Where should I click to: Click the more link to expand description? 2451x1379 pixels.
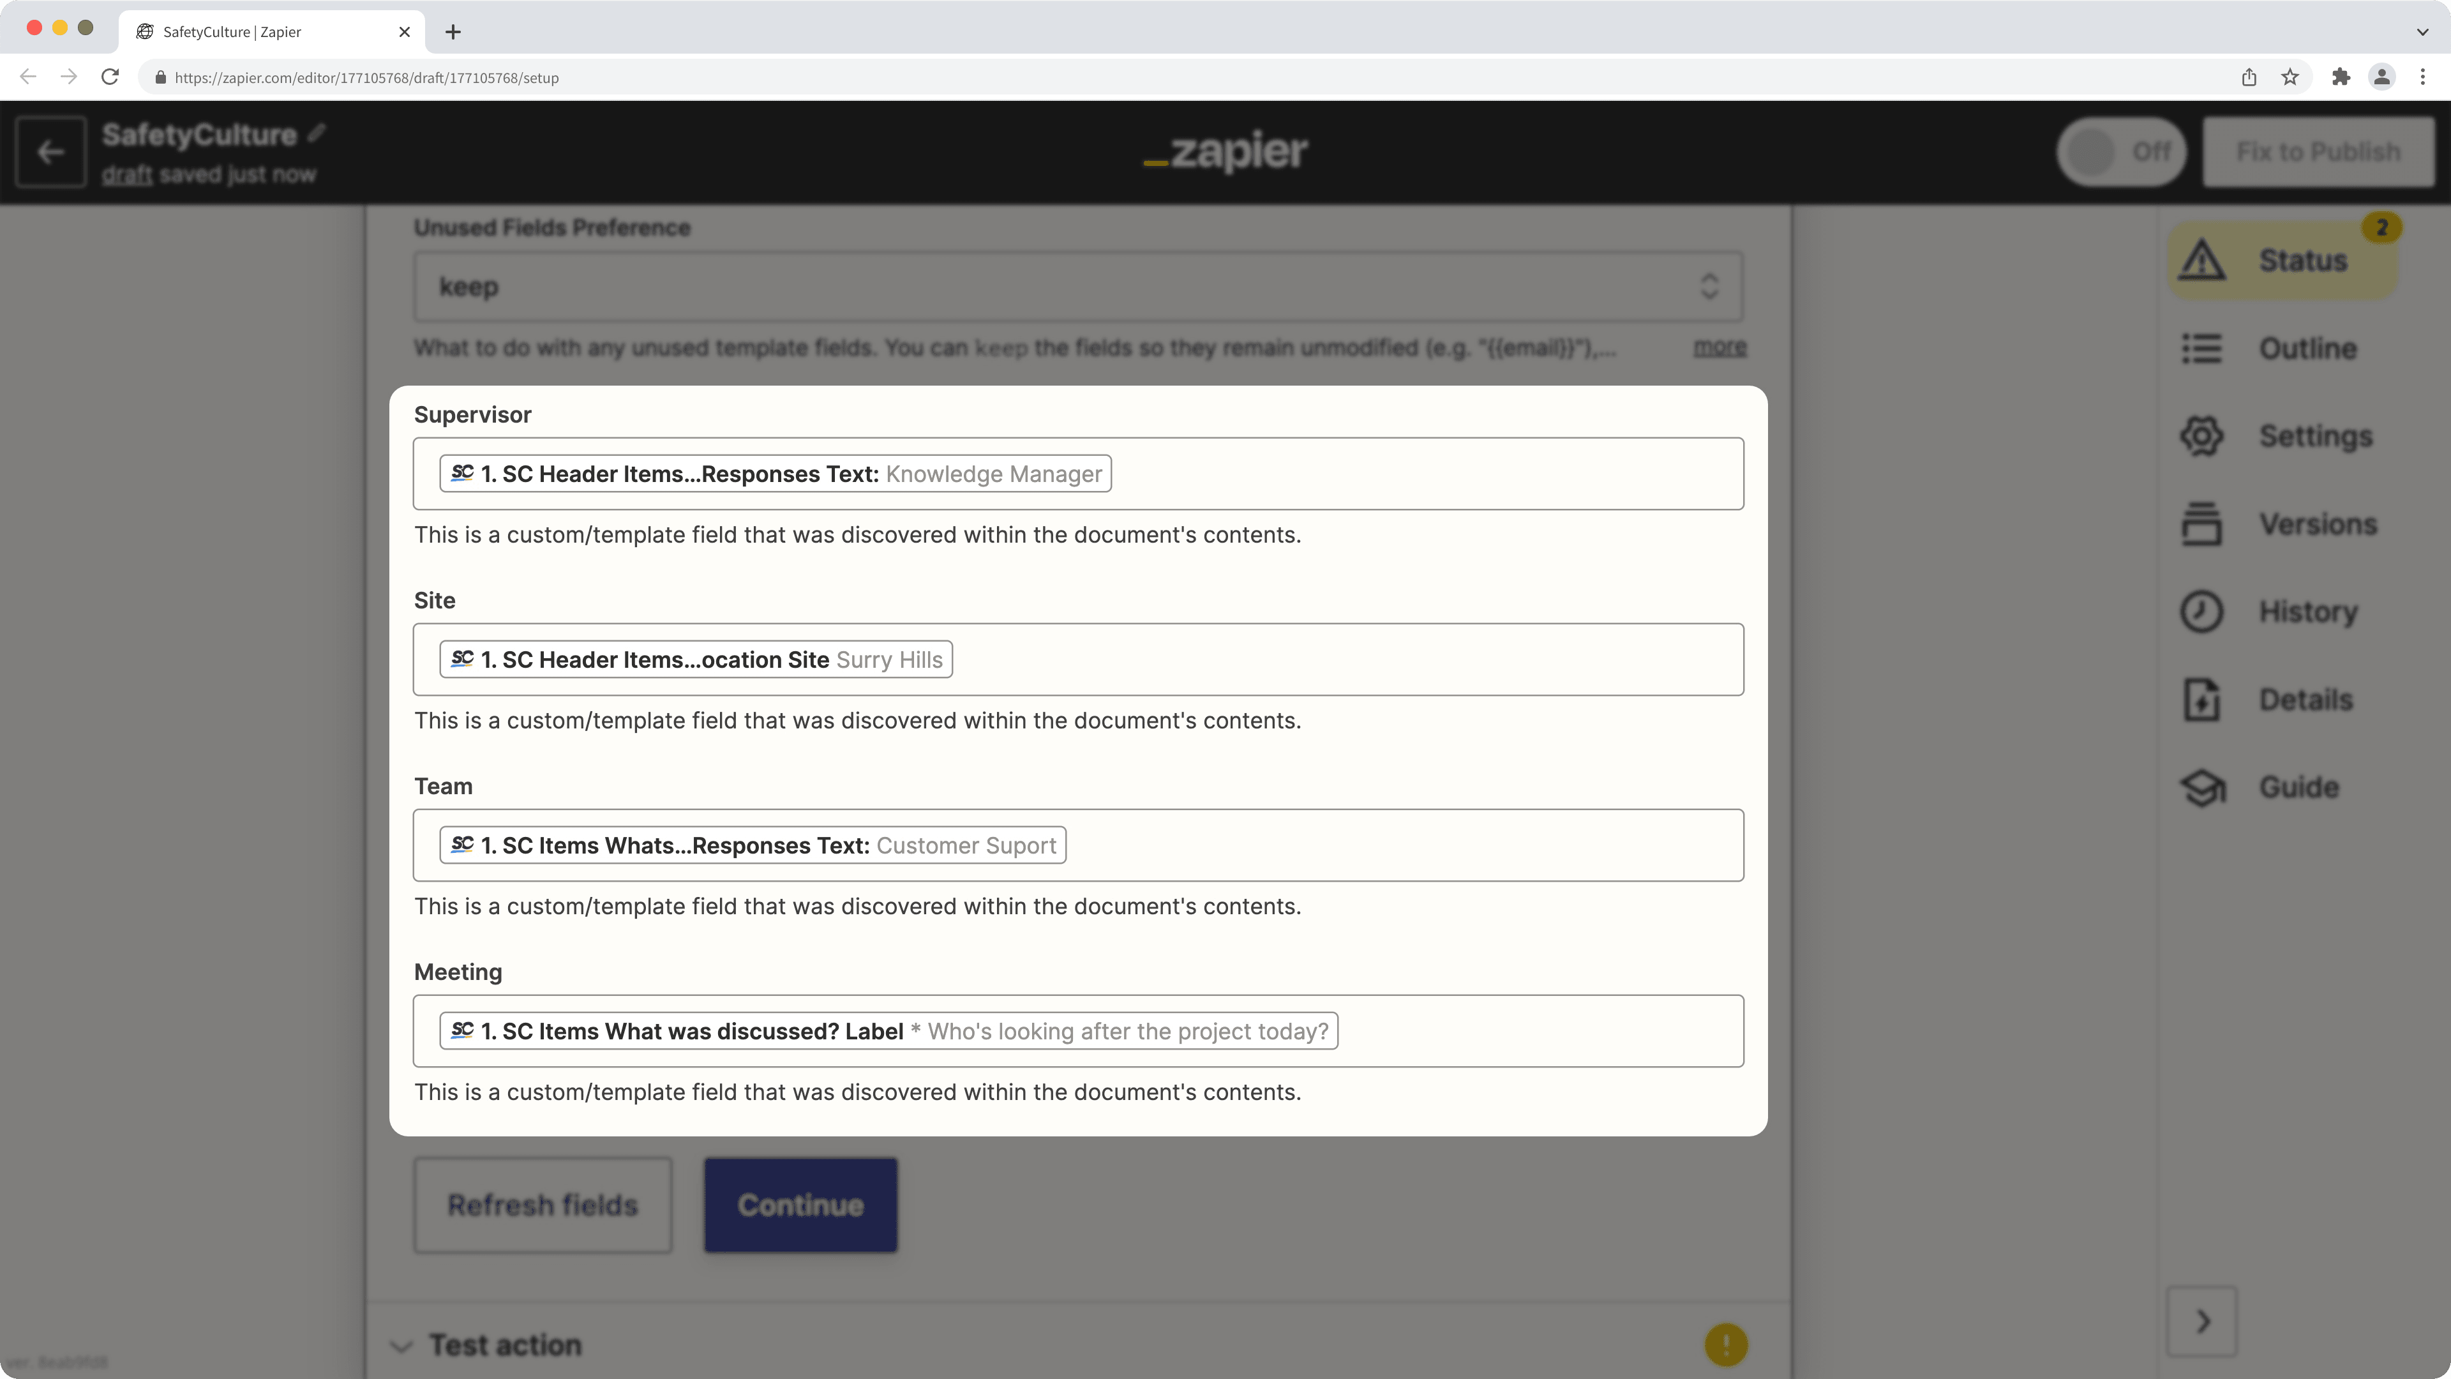[x=1718, y=347]
